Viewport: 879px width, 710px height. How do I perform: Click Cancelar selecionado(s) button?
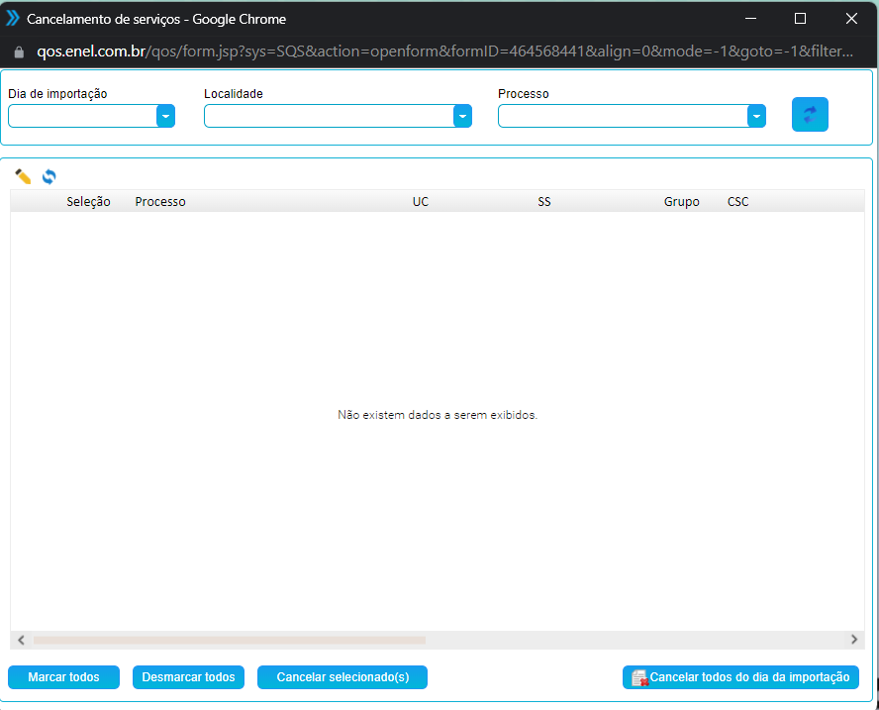tap(342, 677)
